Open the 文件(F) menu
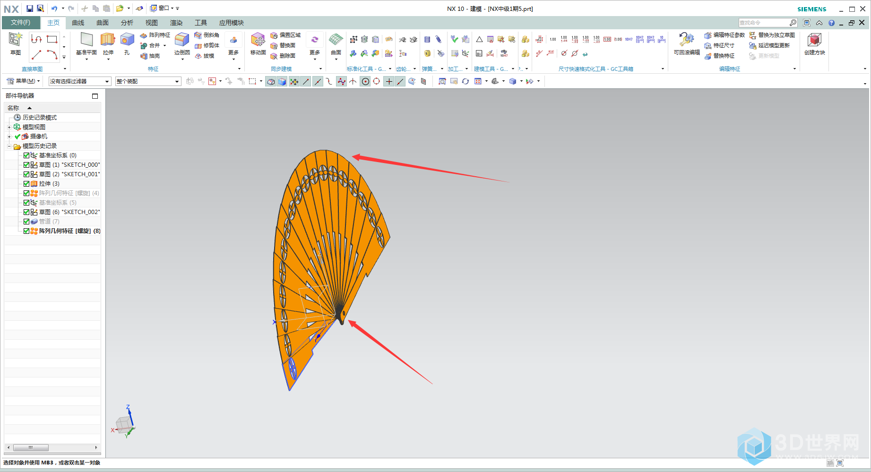Image resolution: width=871 pixels, height=472 pixels. [21, 23]
